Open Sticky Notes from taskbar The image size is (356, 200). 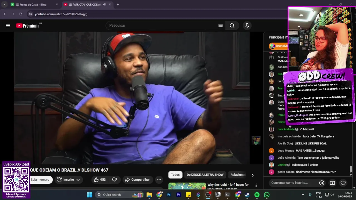coord(188,195)
